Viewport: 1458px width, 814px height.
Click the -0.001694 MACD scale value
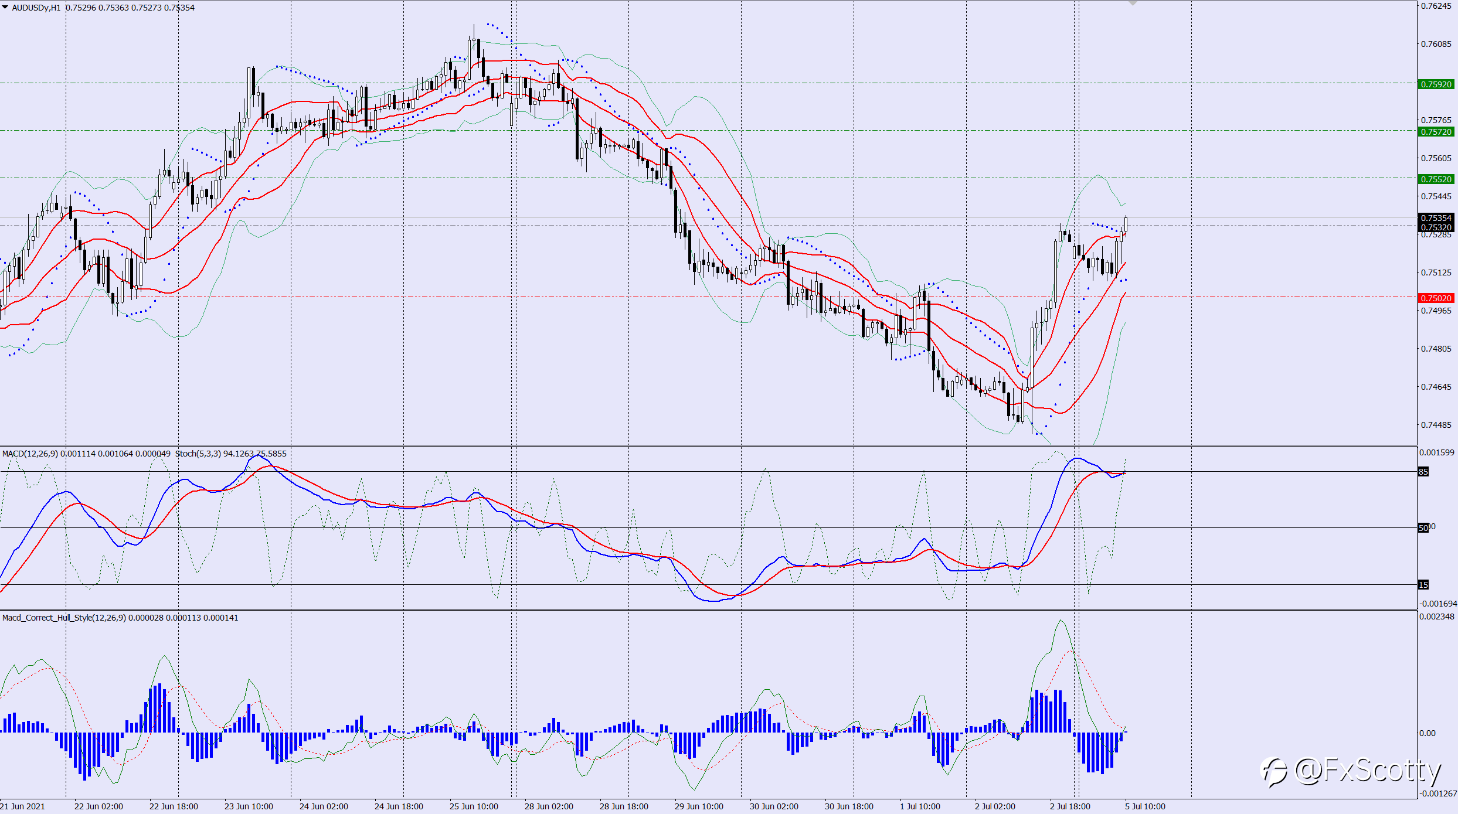(x=1437, y=604)
